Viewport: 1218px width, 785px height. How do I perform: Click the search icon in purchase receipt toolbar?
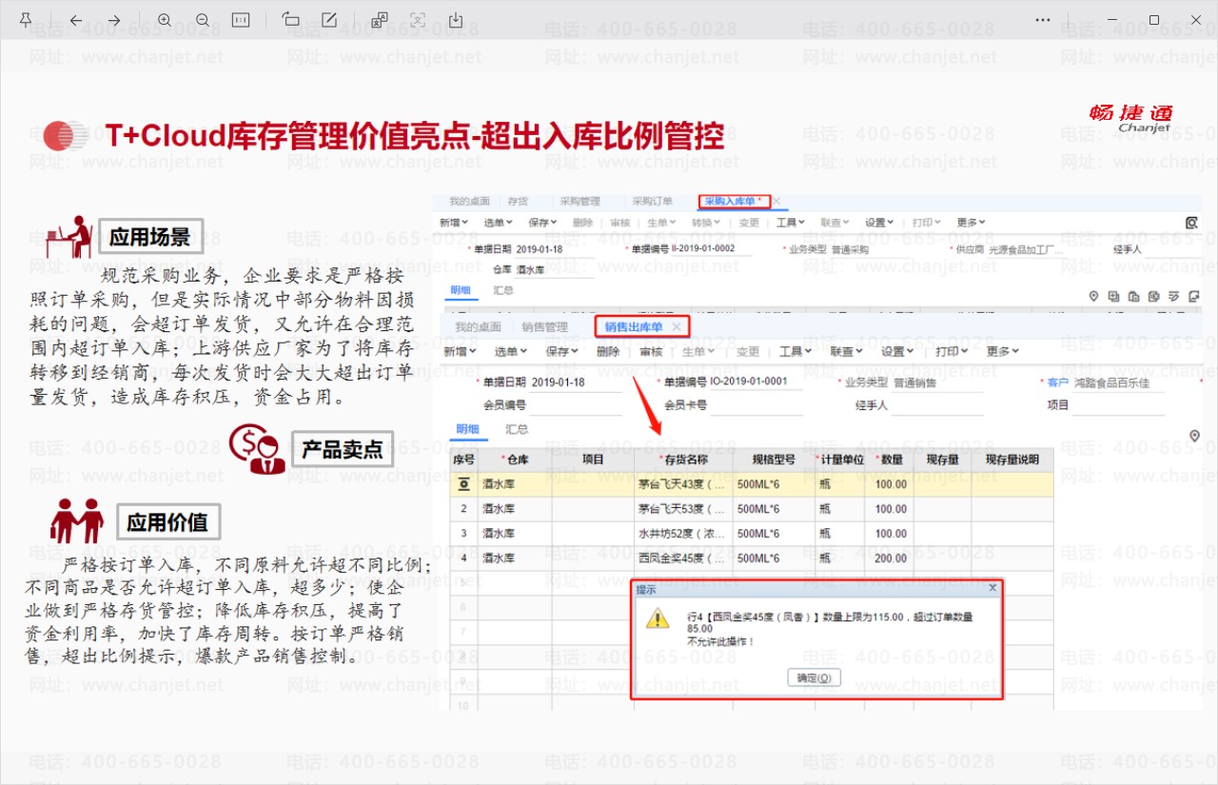pos(1191,223)
